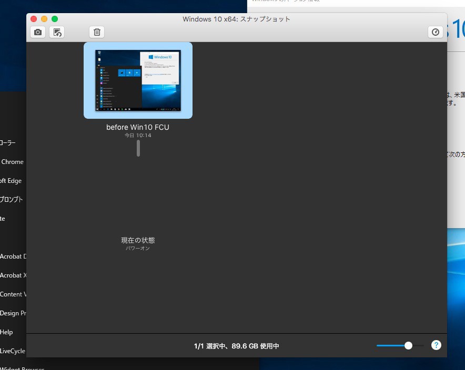Take a new snapshot with camera icon

point(38,32)
